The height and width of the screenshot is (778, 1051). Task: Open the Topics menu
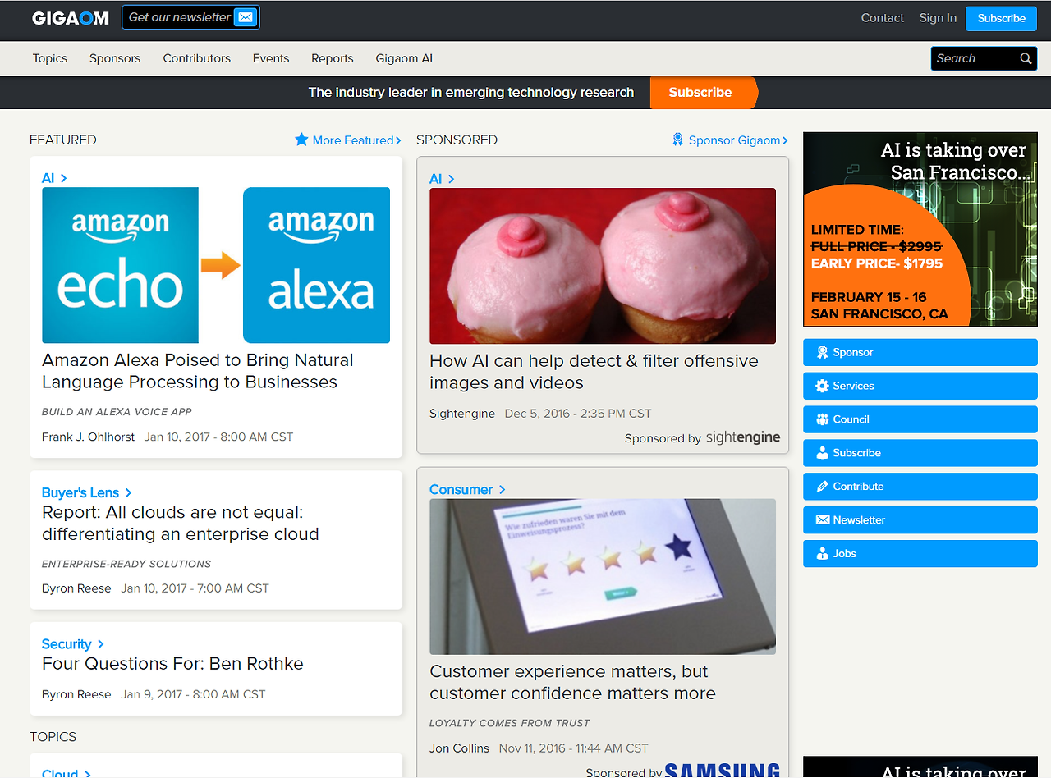(x=50, y=58)
